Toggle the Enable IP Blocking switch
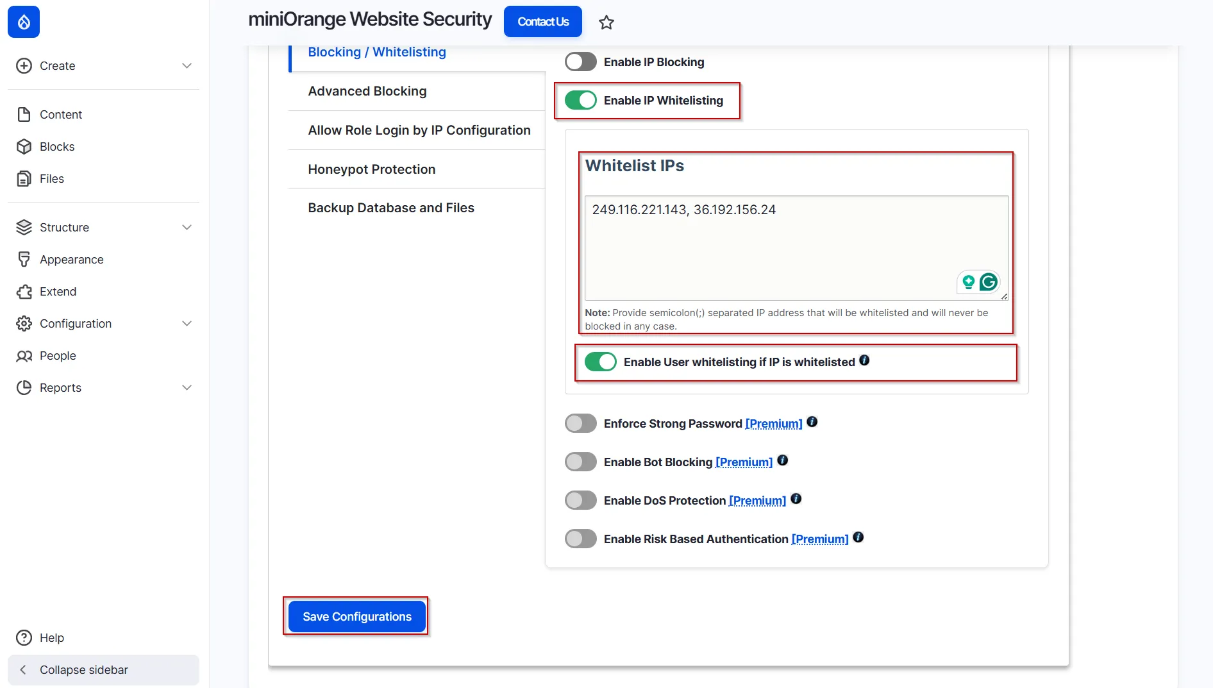Viewport: 1213px width, 688px height. pyautogui.click(x=581, y=62)
